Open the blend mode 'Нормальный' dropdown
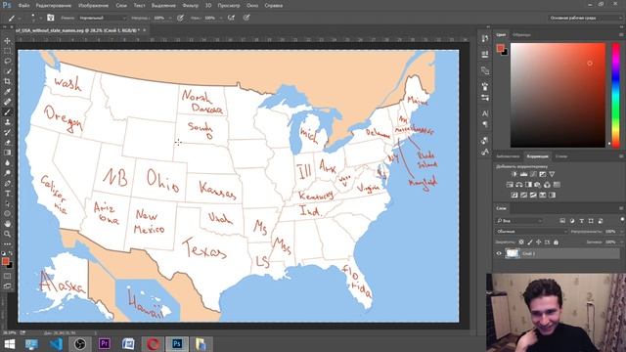The height and width of the screenshot is (352, 626). point(102,18)
